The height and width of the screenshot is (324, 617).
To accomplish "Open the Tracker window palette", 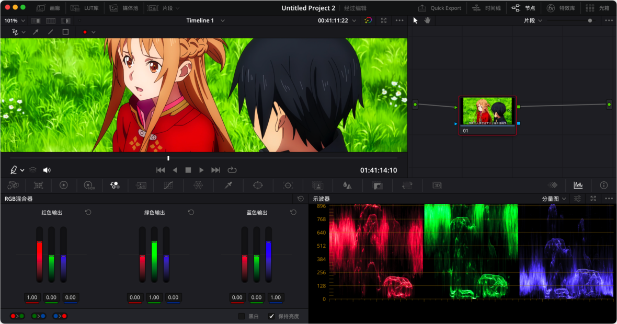I will (287, 186).
